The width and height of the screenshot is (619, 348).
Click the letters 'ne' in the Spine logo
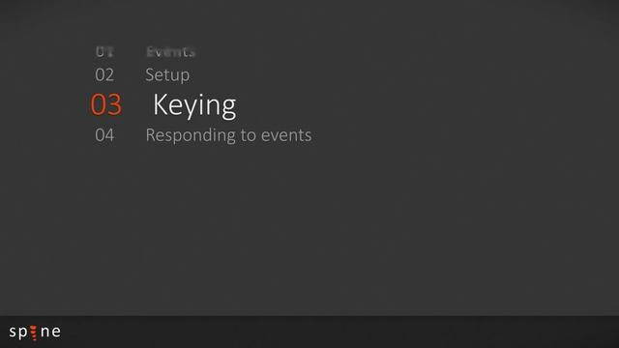(51, 332)
